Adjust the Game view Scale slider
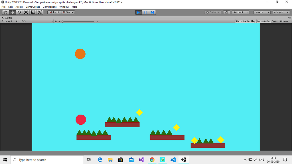The image size is (292, 164). click(x=63, y=21)
